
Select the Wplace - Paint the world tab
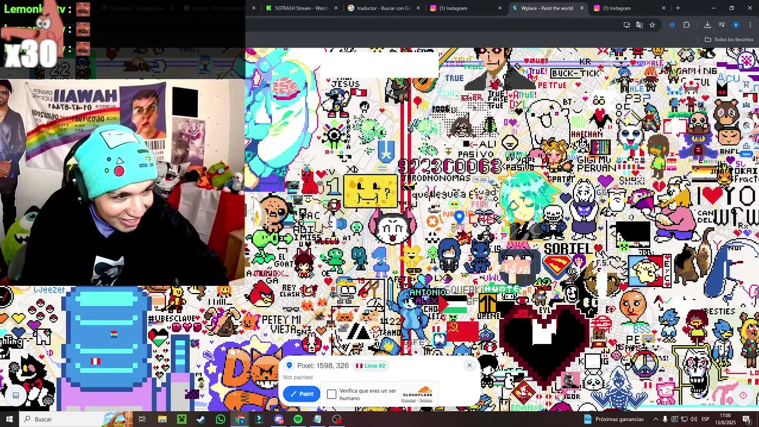(547, 8)
